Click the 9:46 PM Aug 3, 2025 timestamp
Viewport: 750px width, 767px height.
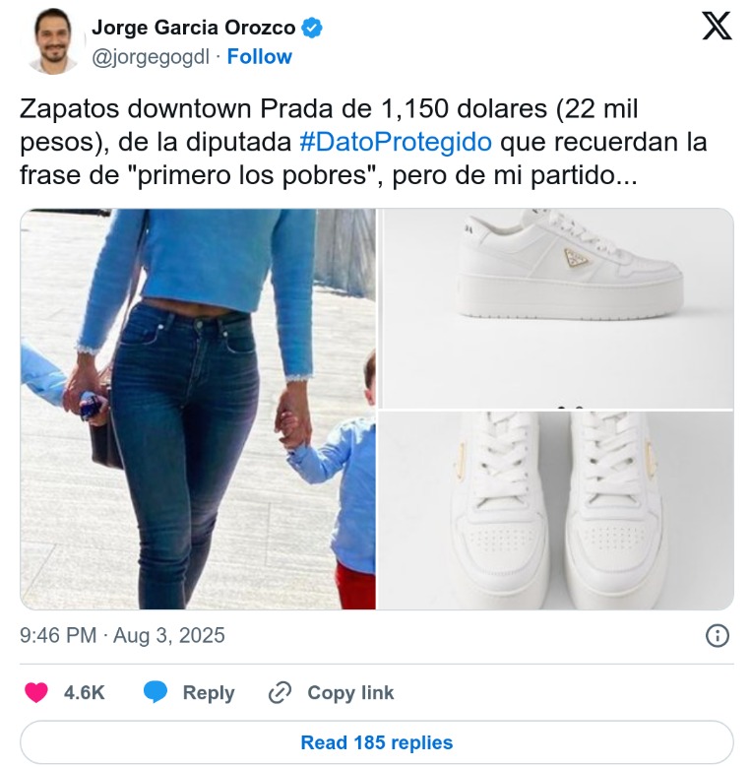pyautogui.click(x=122, y=635)
